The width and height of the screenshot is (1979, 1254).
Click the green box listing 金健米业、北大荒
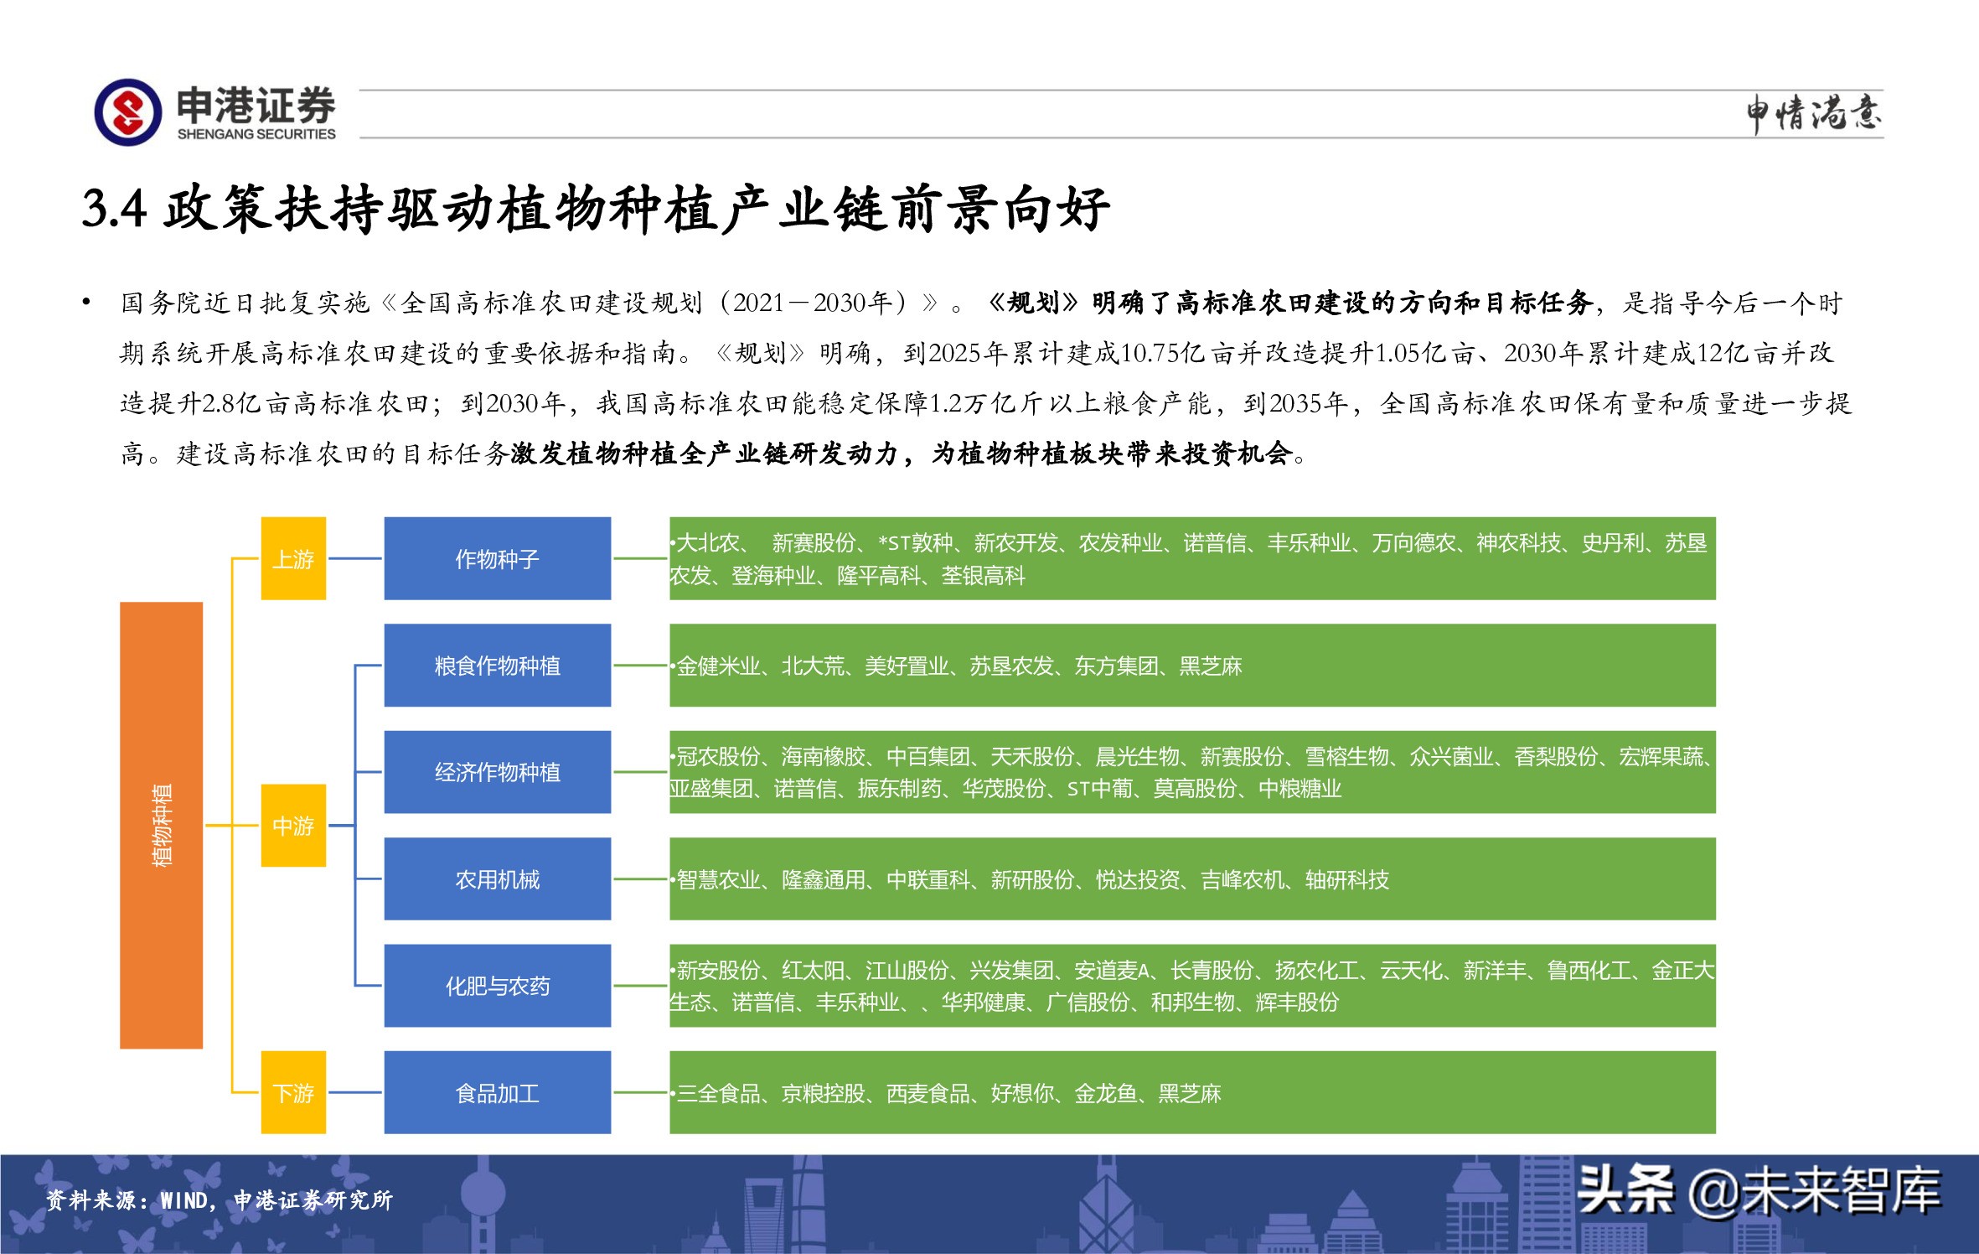(x=1192, y=666)
